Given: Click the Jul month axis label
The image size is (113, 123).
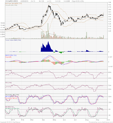Looking at the screenshot, I should click(x=75, y=120).
